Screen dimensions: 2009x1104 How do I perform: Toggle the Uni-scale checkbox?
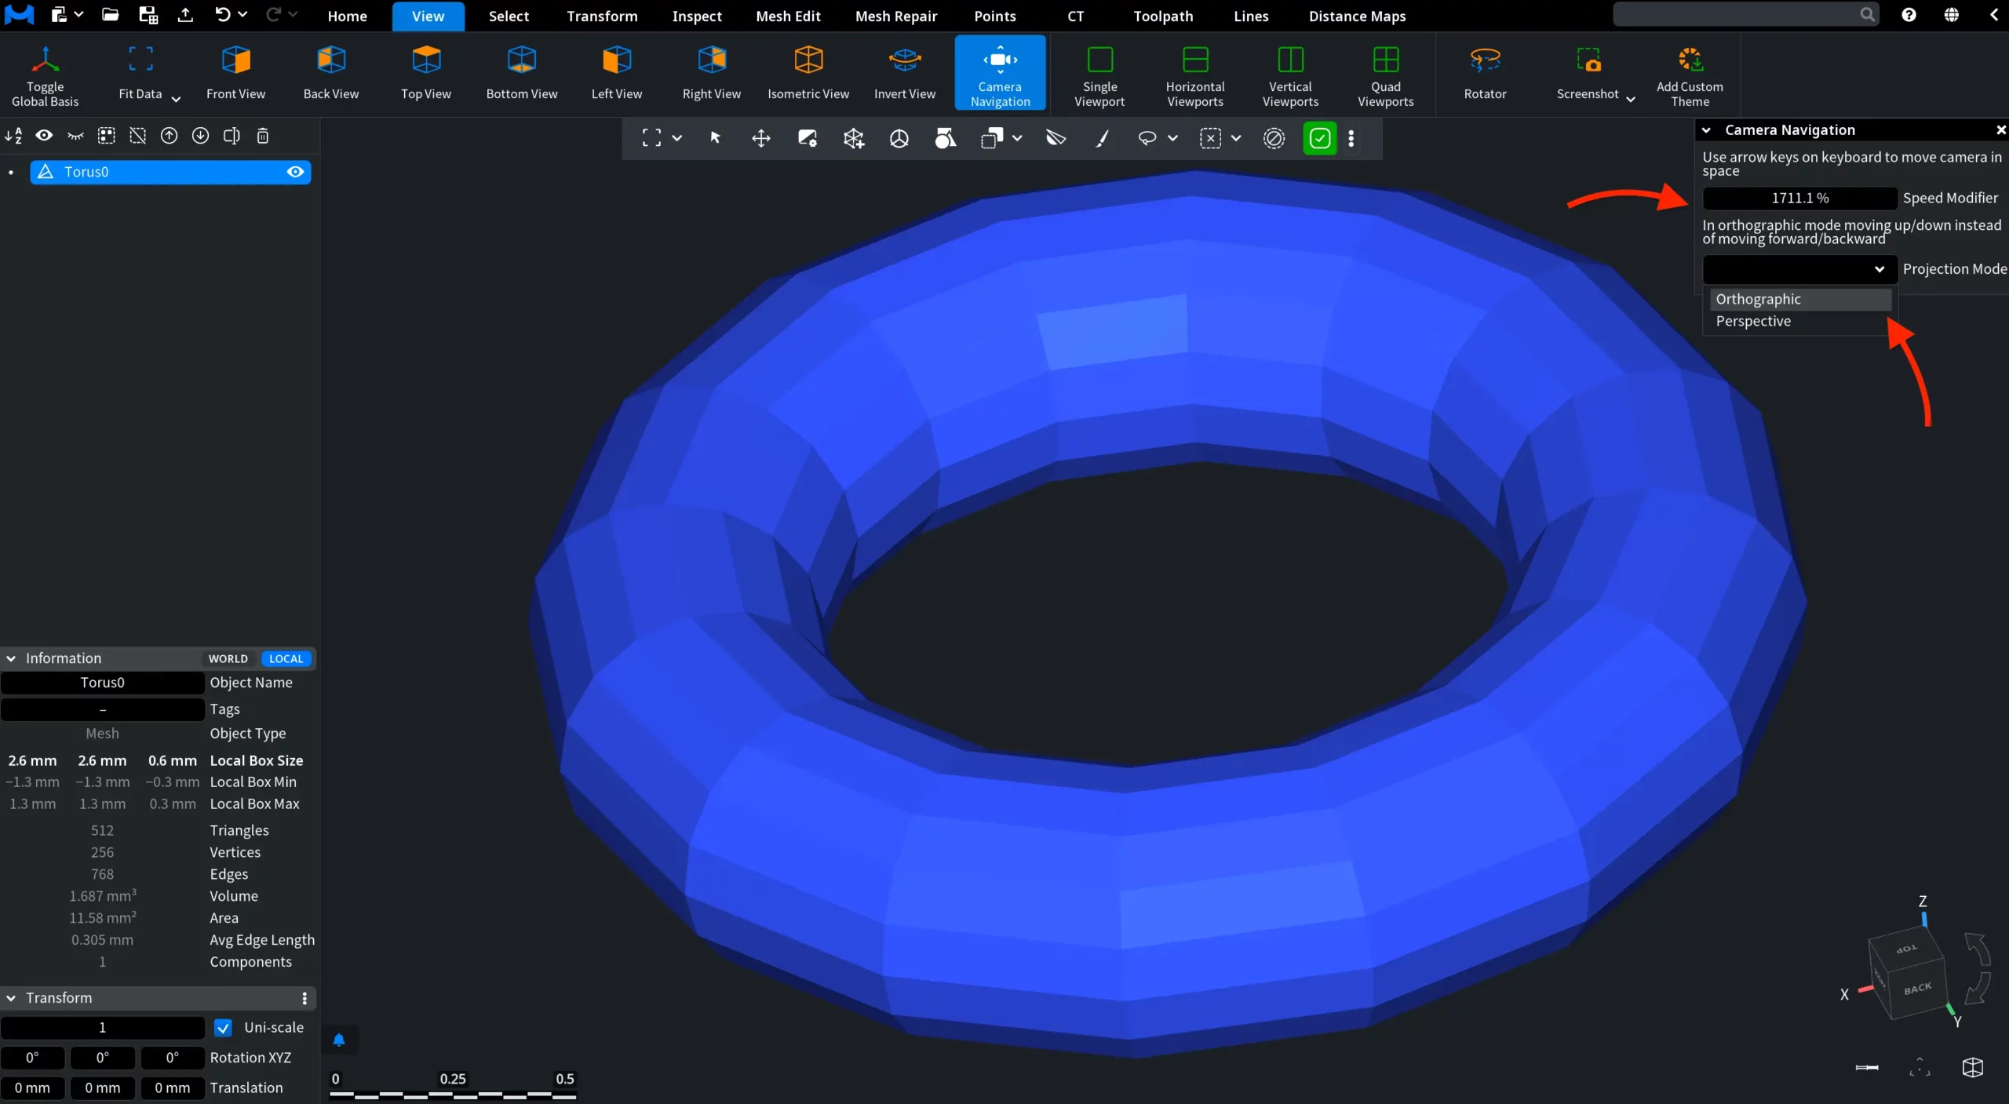tap(223, 1027)
